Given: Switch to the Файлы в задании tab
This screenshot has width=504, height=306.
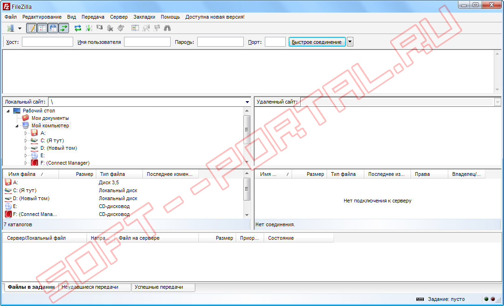Looking at the screenshot, I should [31, 287].
